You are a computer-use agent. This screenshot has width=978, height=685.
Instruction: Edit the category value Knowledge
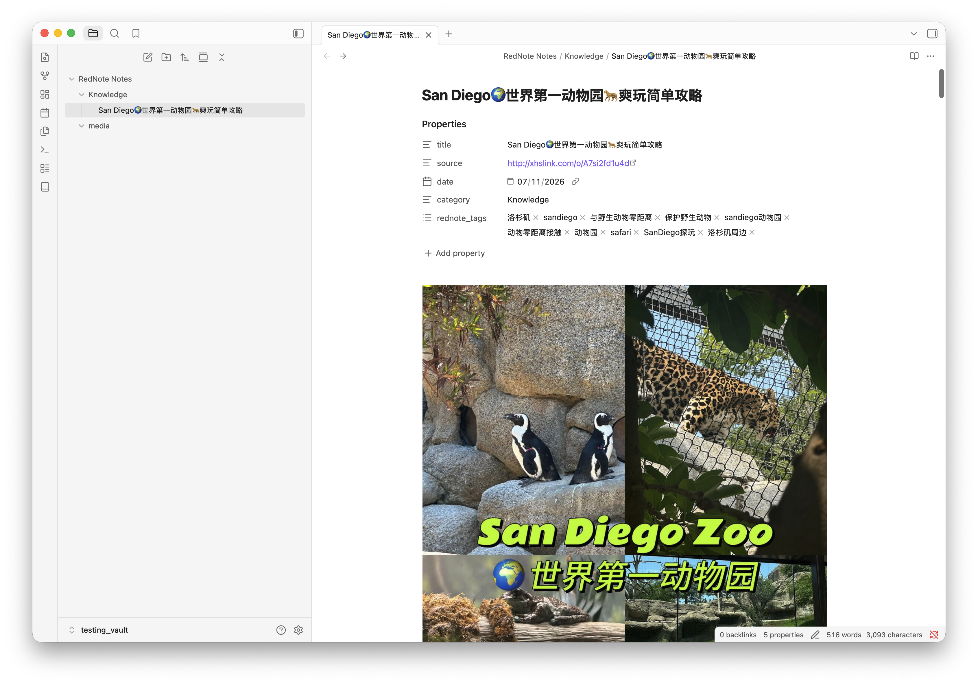click(x=528, y=200)
